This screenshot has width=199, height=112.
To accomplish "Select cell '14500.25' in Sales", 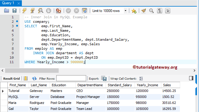I will (171, 91).
